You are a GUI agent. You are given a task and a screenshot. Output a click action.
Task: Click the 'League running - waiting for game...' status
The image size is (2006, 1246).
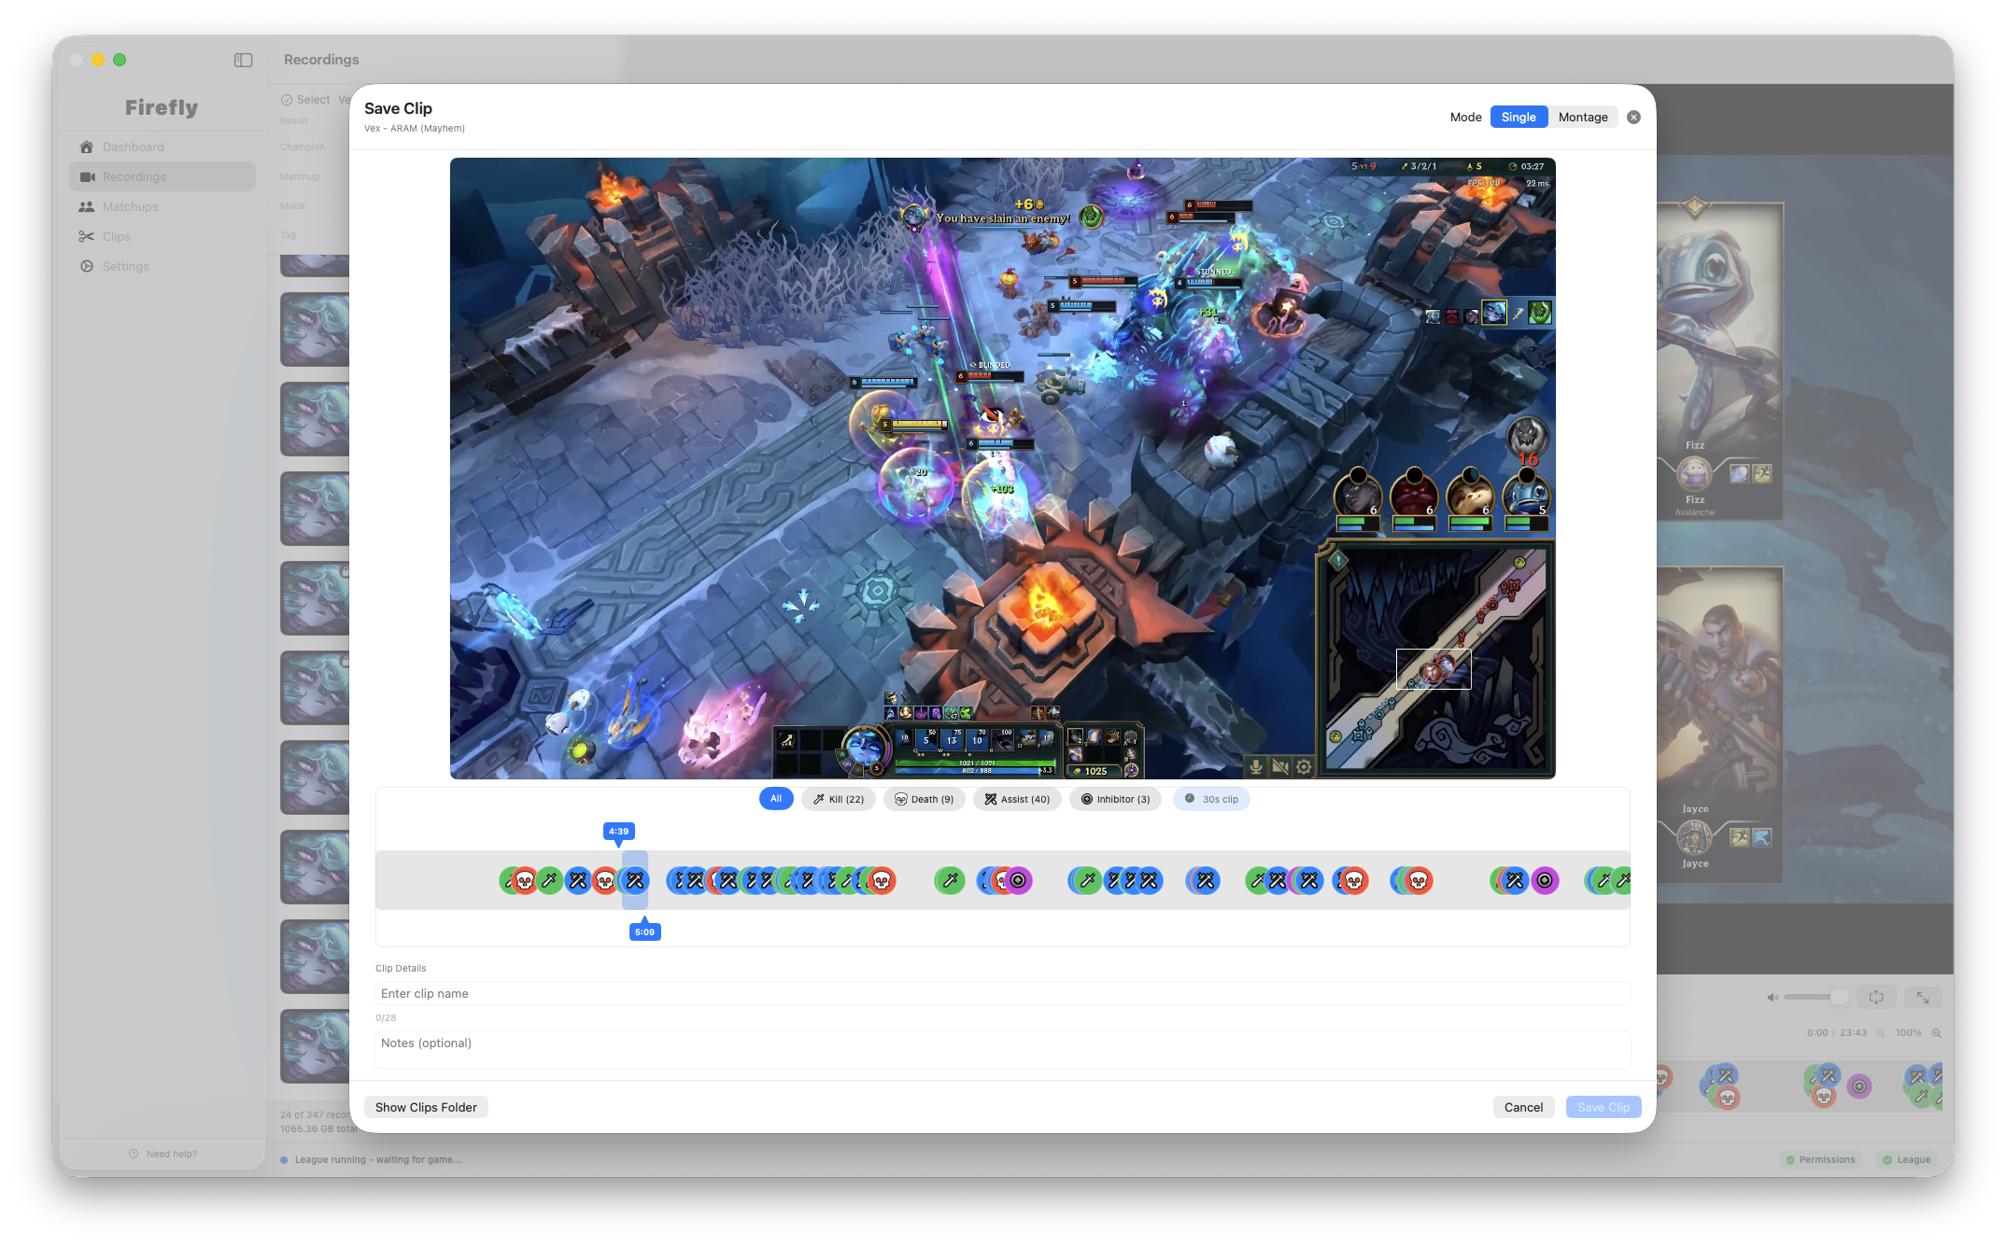point(371,1159)
